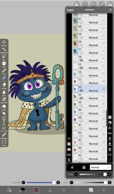Viewport: 114px width, 194px height.
Task: Select layer 47 thumbnail
Action: pyautogui.click(x=76, y=126)
